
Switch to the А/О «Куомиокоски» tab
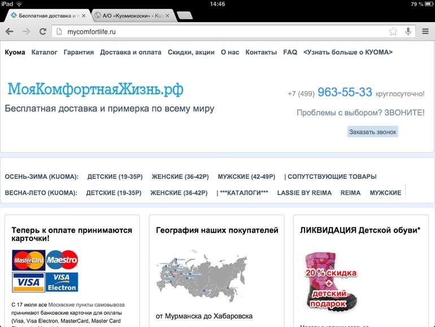click(x=130, y=15)
